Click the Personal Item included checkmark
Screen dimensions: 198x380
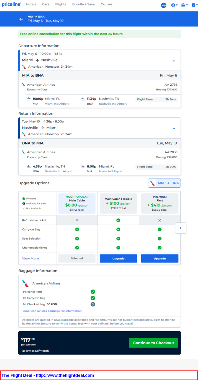pyautogui.click(x=93, y=292)
